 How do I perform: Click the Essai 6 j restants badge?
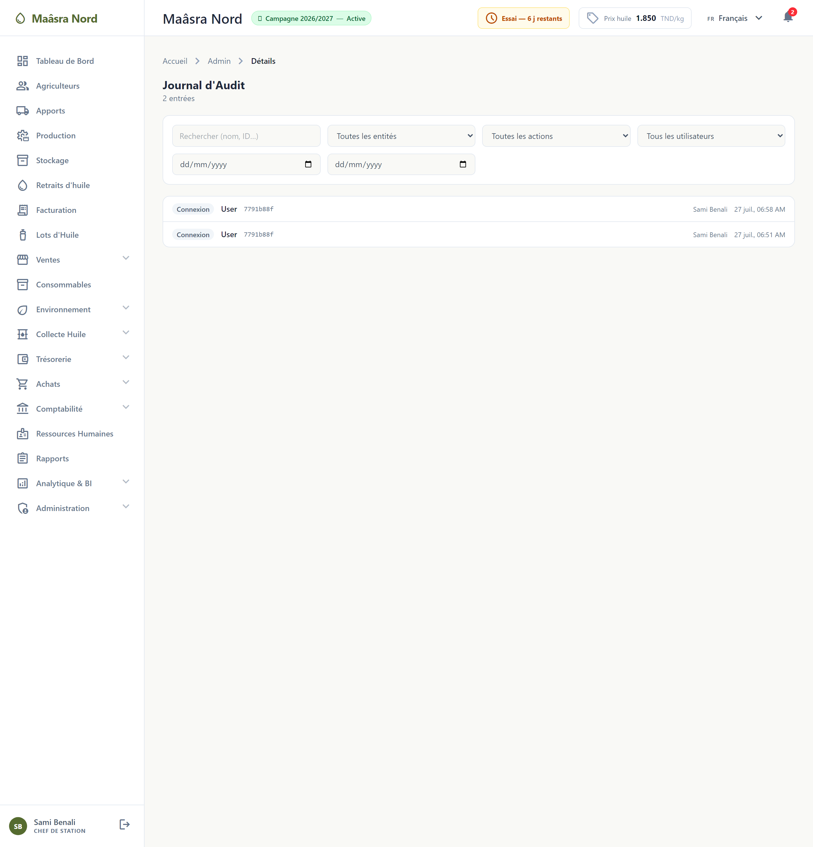pos(524,18)
